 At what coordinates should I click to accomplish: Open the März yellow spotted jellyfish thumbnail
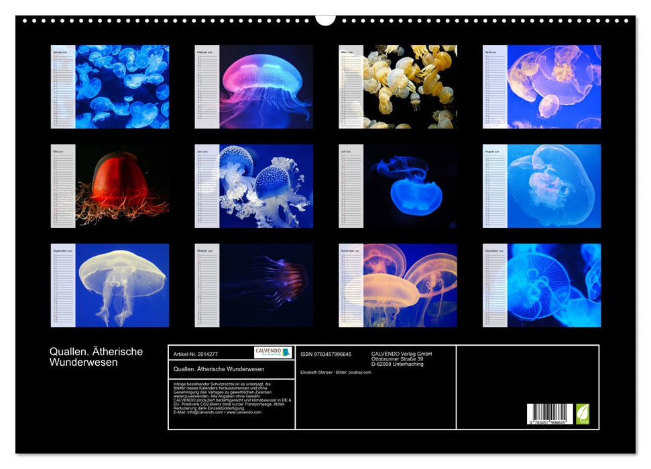click(410, 86)
